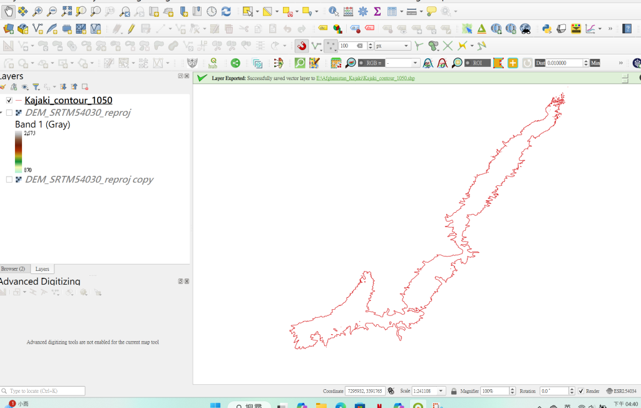Show Statistical Summary sigma icon
641x408 pixels.
[377, 11]
